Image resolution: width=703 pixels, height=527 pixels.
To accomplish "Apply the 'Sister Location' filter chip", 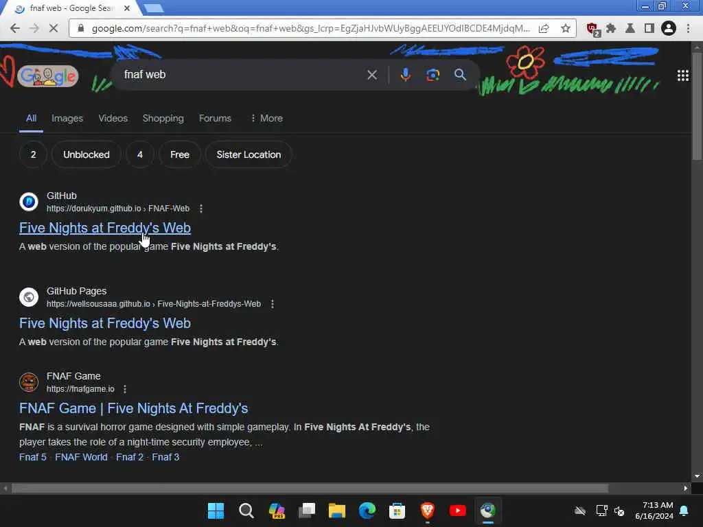I will pyautogui.click(x=249, y=154).
